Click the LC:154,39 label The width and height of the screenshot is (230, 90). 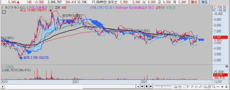[x=219, y=7]
